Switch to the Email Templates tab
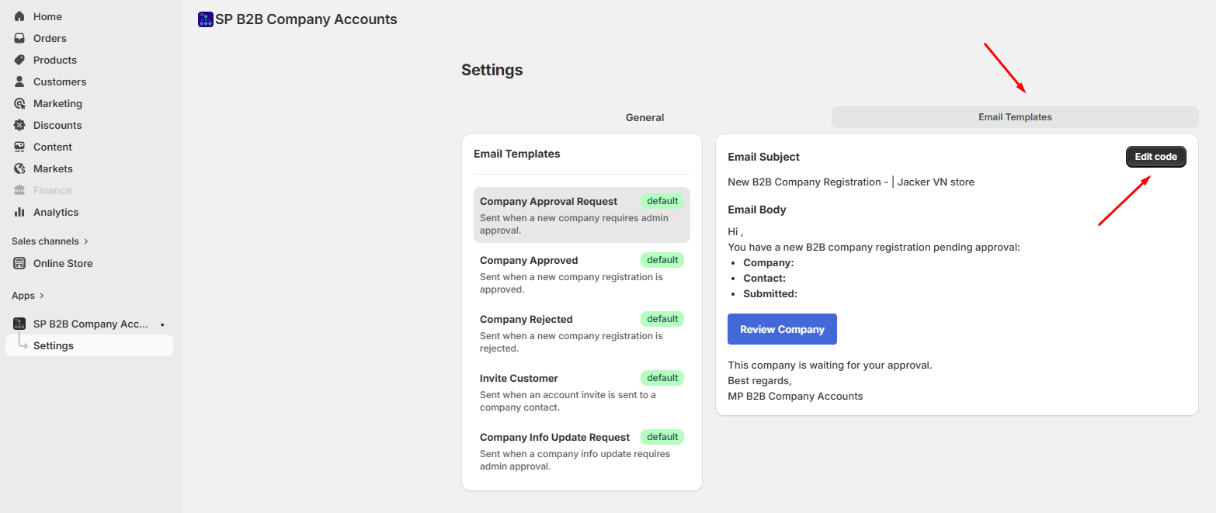1216x513 pixels. (x=1014, y=116)
